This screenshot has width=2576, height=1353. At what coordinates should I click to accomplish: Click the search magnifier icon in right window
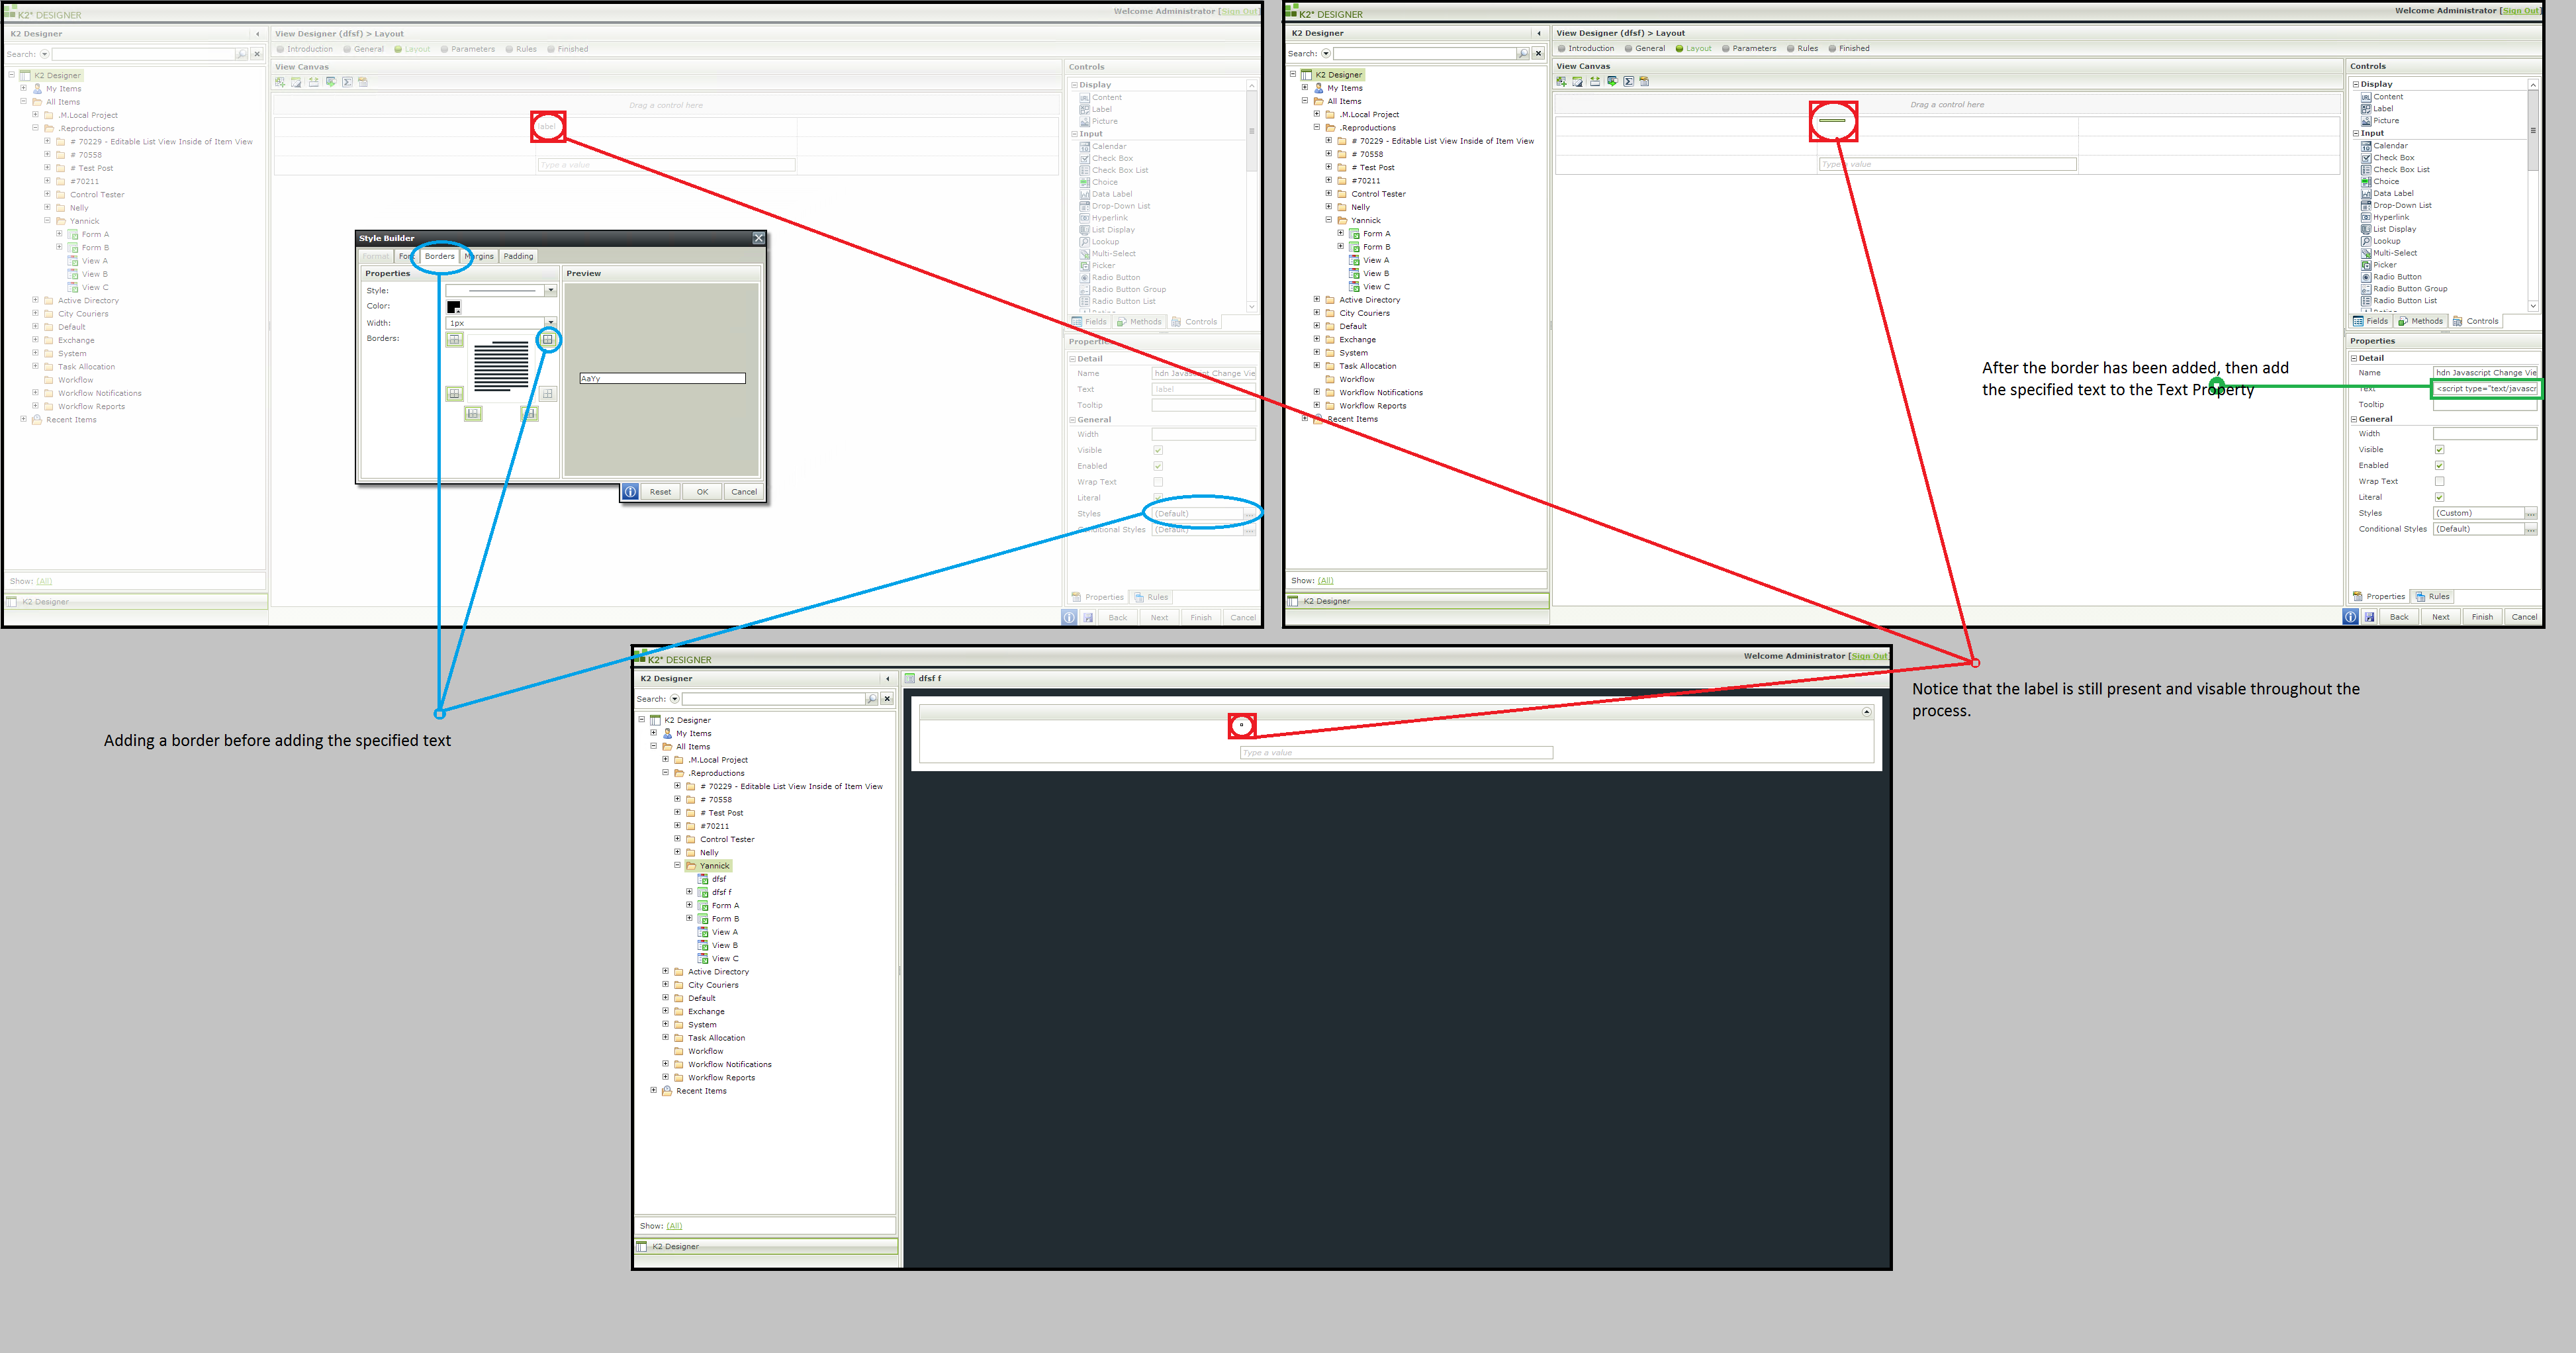coord(1523,54)
